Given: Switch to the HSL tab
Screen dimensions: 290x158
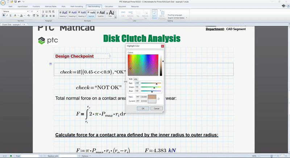Looking at the screenshot, I should pyautogui.click(x=136, y=79).
